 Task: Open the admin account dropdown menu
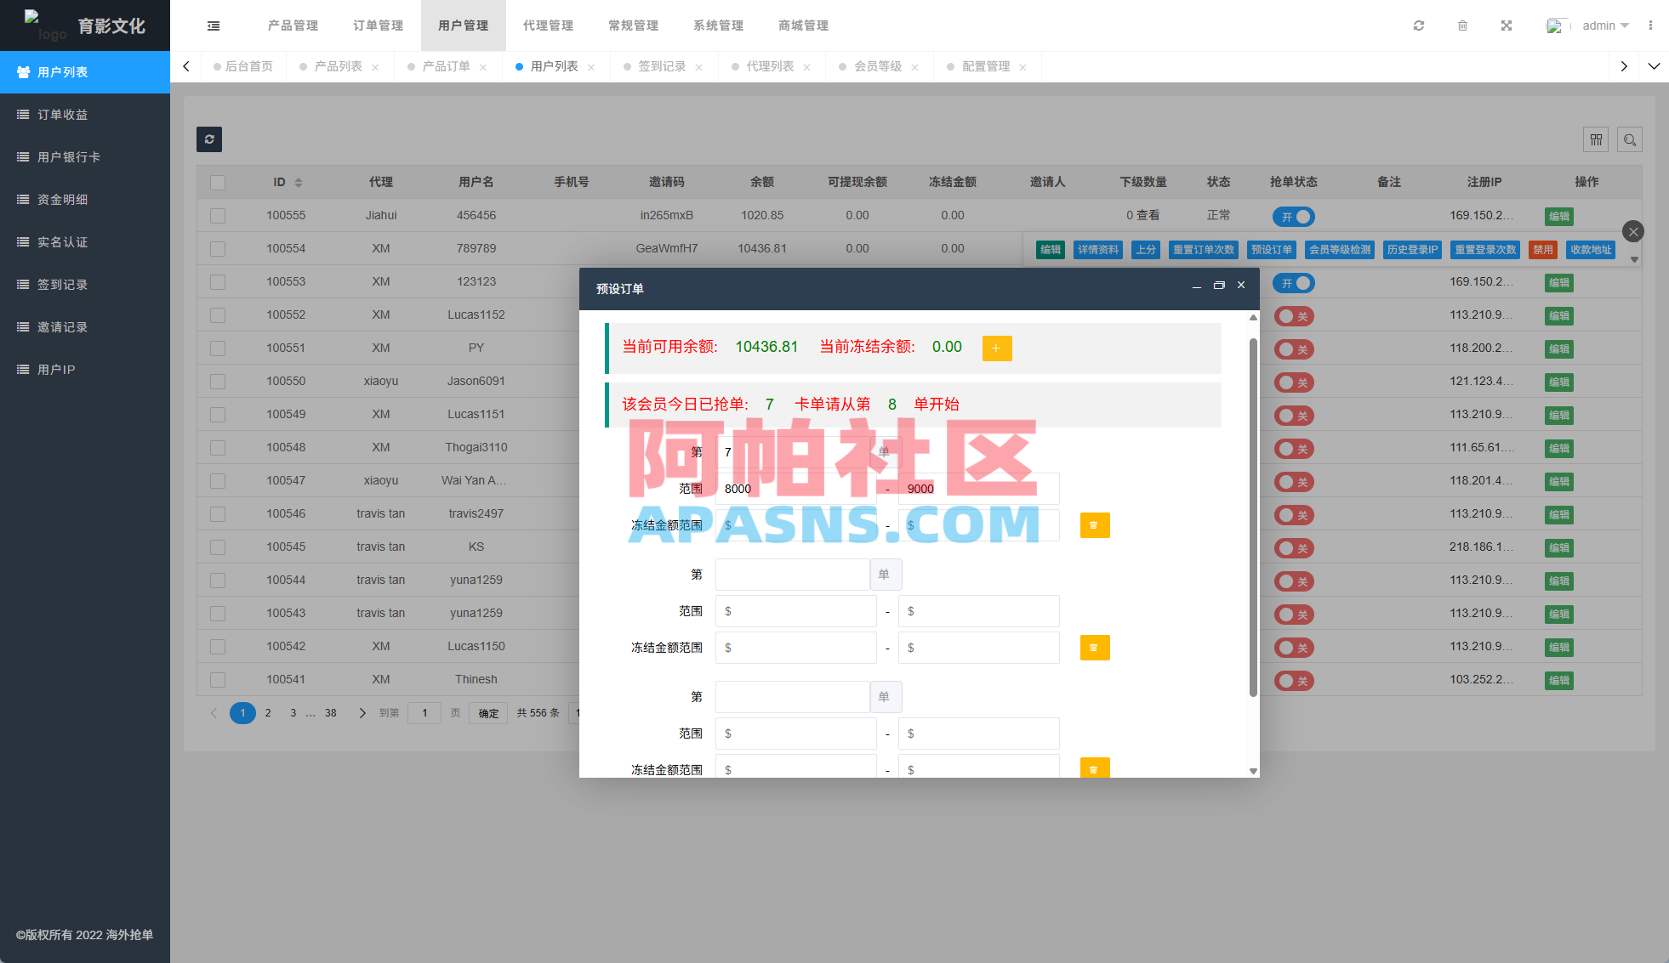tap(1604, 25)
